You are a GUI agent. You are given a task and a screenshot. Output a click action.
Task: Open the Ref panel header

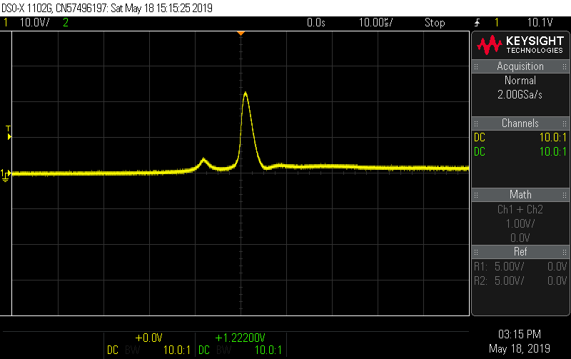tap(520, 252)
